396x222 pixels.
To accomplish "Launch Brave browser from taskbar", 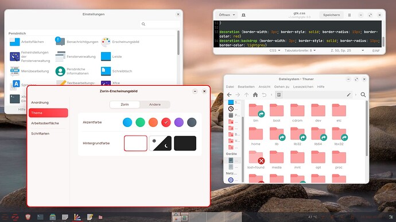I will [x=28, y=217].
